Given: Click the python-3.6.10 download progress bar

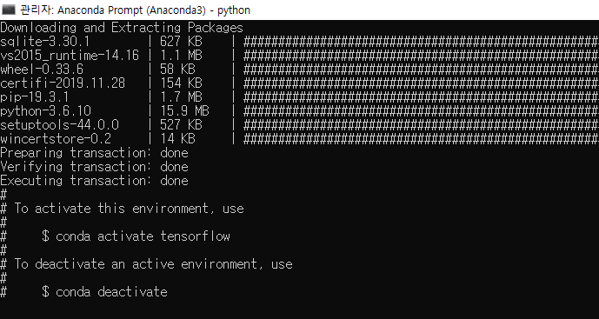Looking at the screenshot, I should pyautogui.click(x=421, y=111).
